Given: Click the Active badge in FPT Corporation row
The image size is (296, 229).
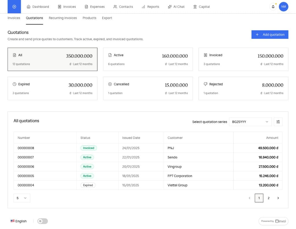Looking at the screenshot, I should (87, 176).
